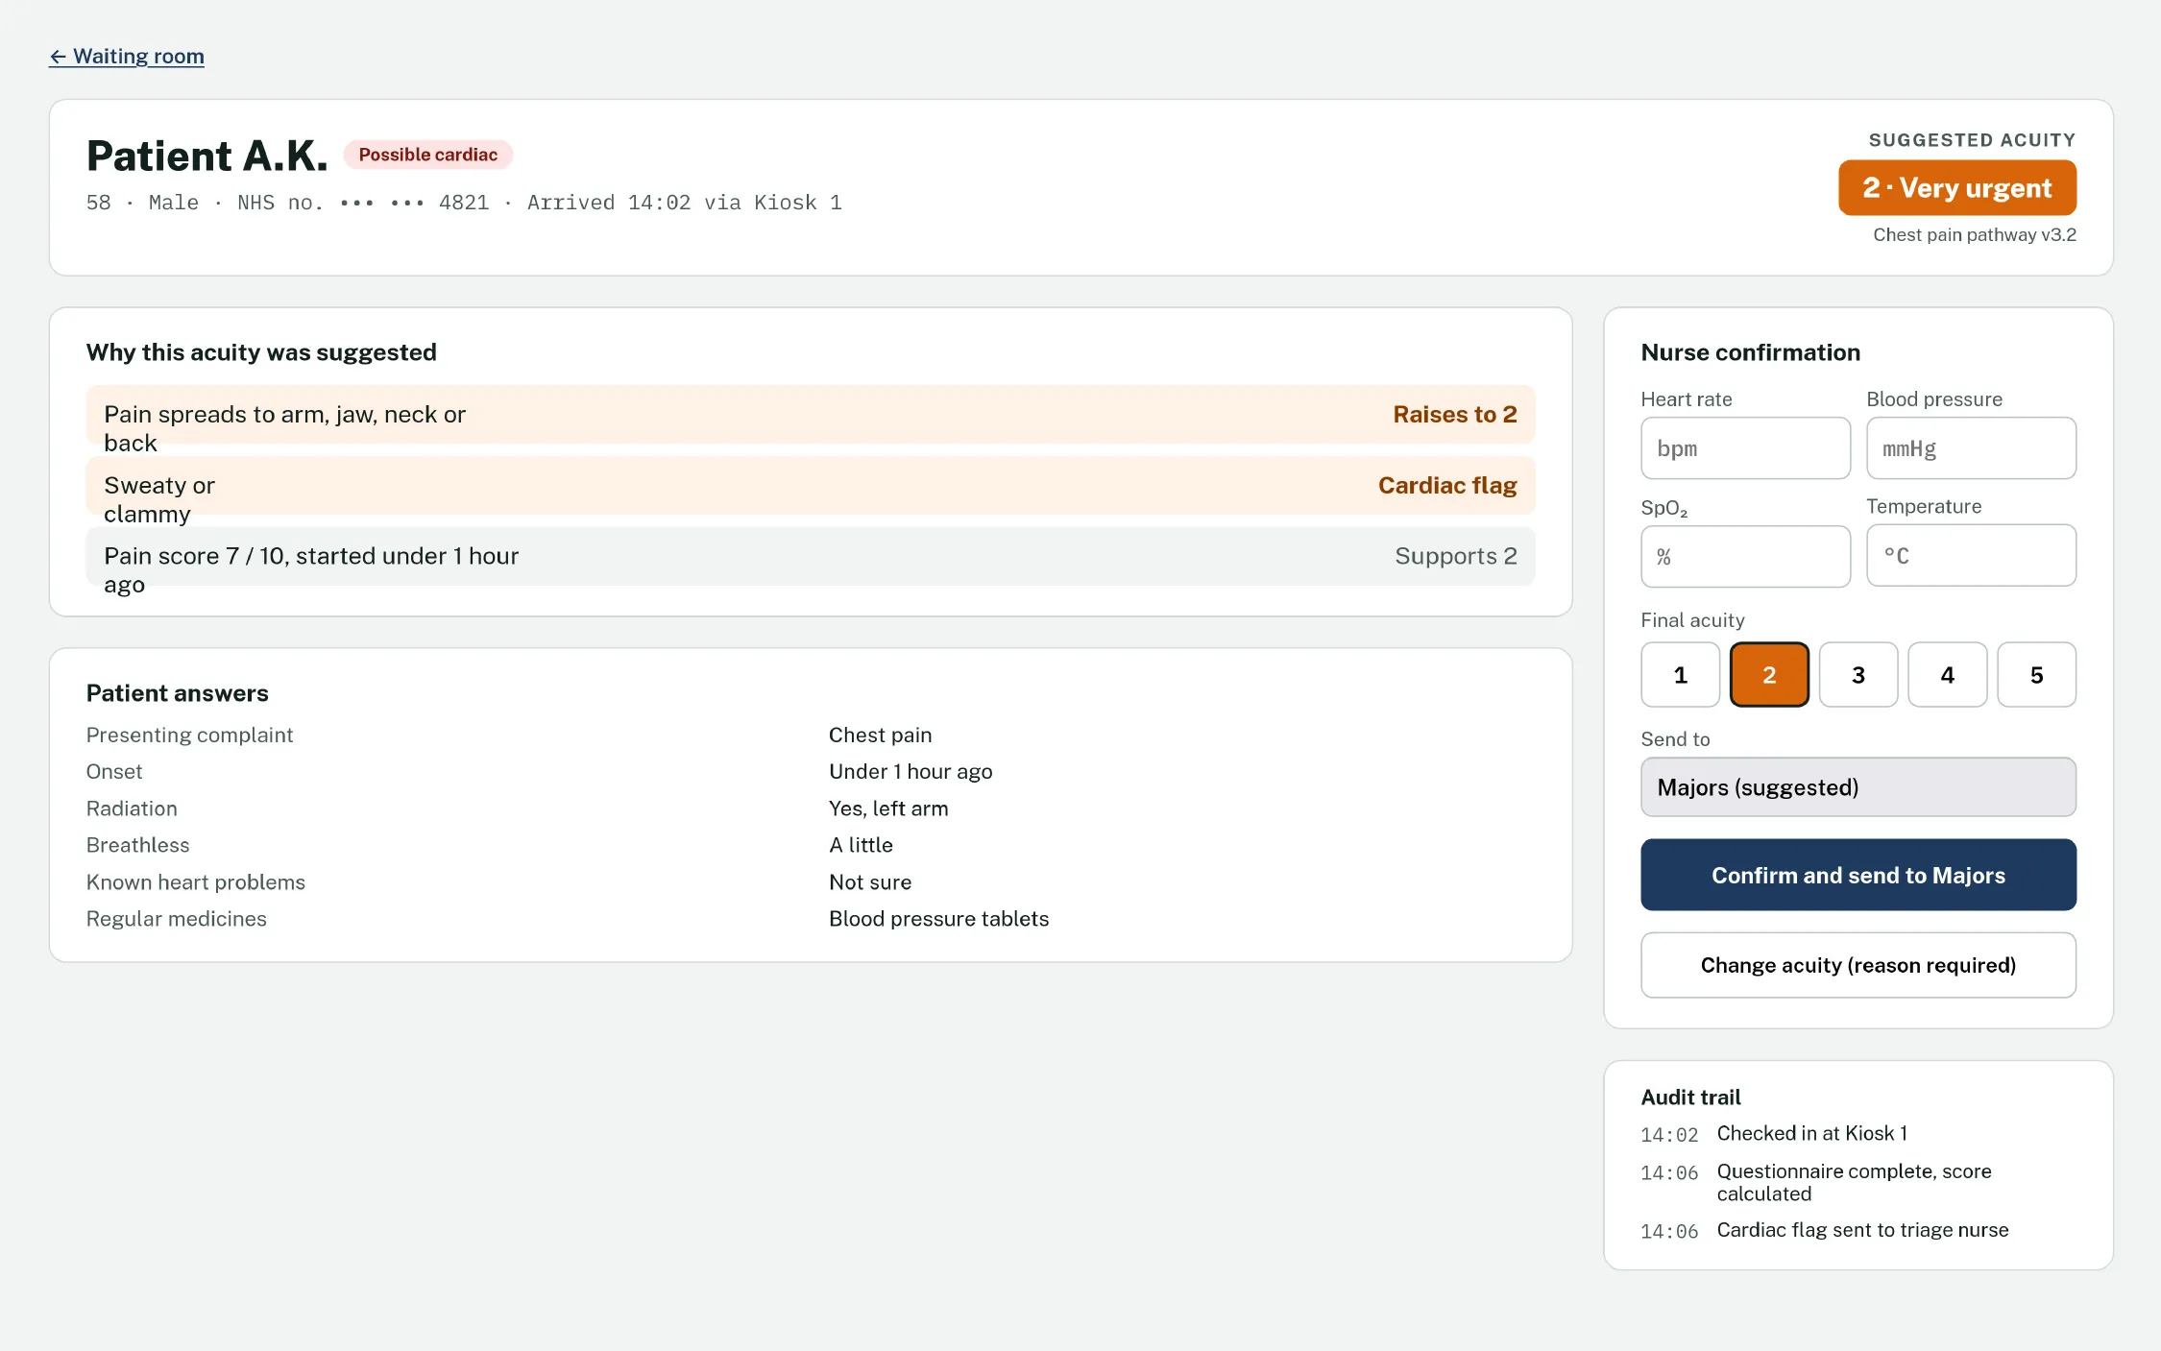Go back via Waiting room link
The width and height of the screenshot is (2161, 1351).
click(127, 56)
